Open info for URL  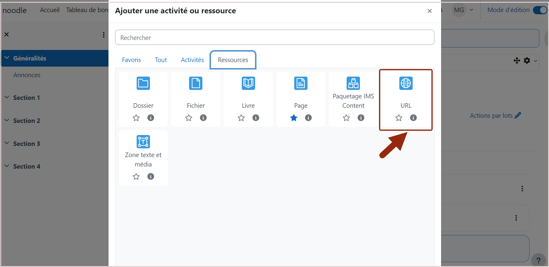(413, 118)
